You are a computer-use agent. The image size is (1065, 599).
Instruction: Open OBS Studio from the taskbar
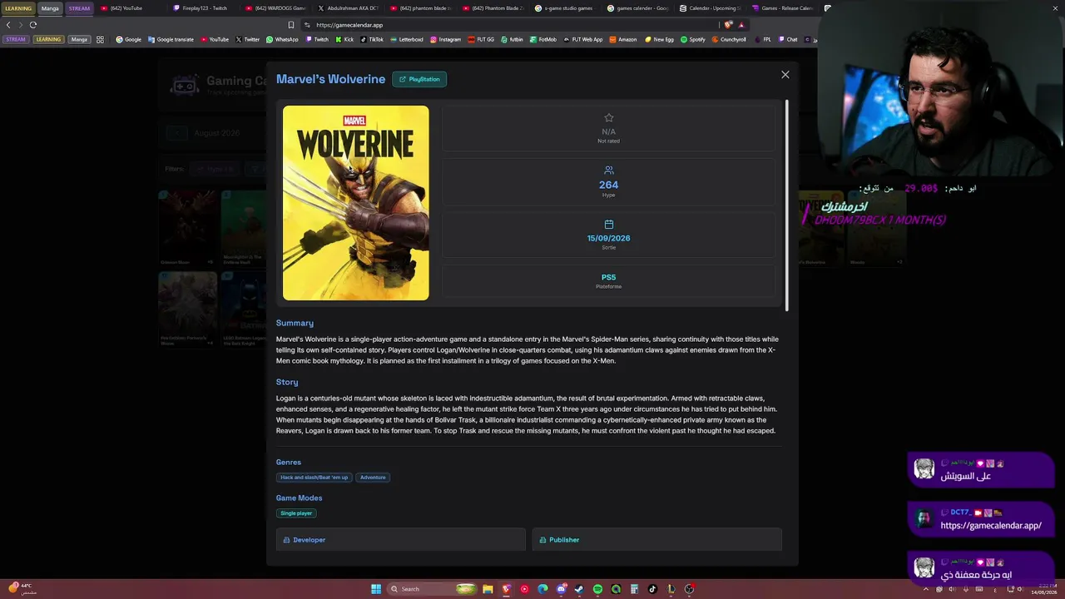pos(689,589)
